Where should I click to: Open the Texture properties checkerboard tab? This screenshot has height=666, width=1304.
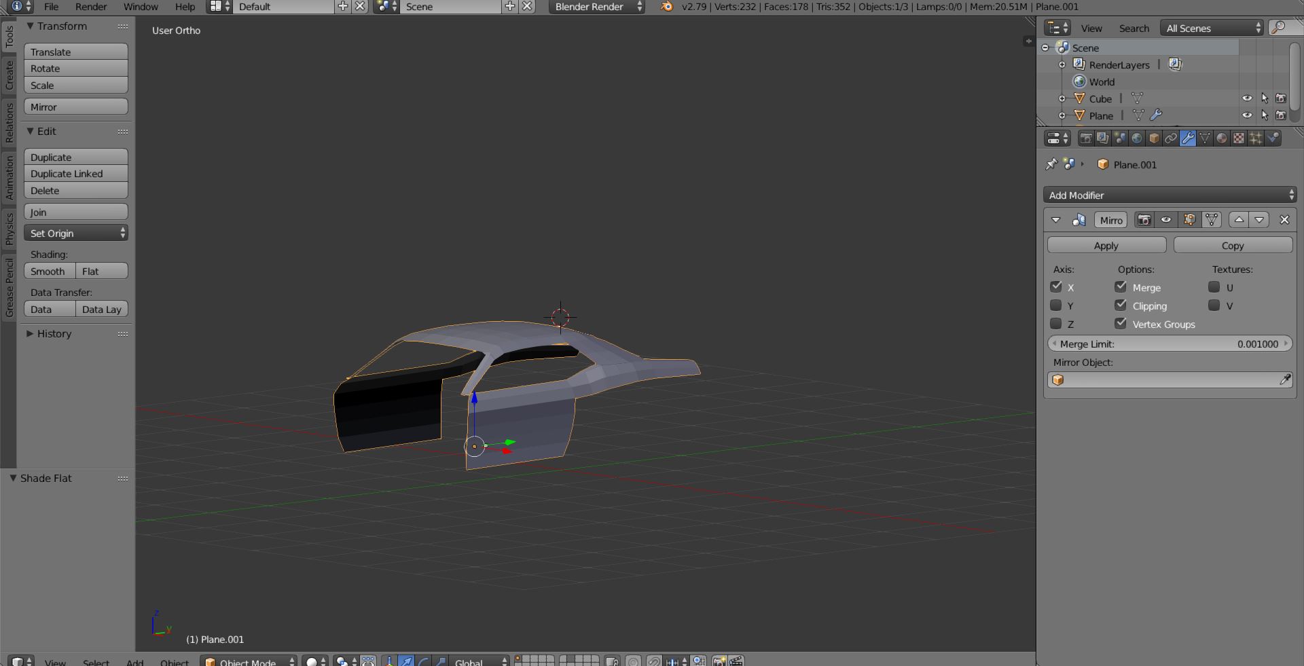tap(1238, 138)
